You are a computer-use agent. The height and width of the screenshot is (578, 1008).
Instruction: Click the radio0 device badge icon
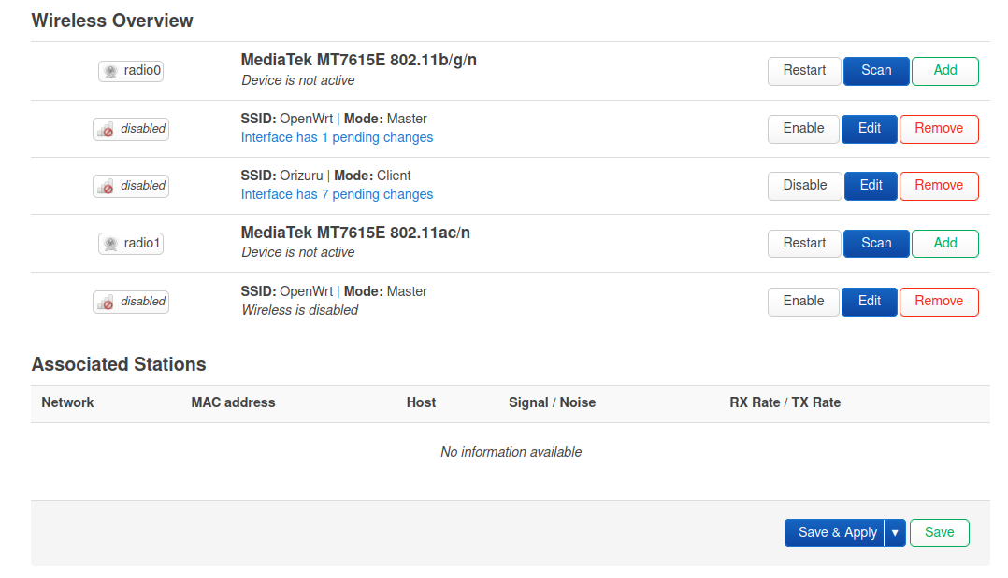point(130,71)
